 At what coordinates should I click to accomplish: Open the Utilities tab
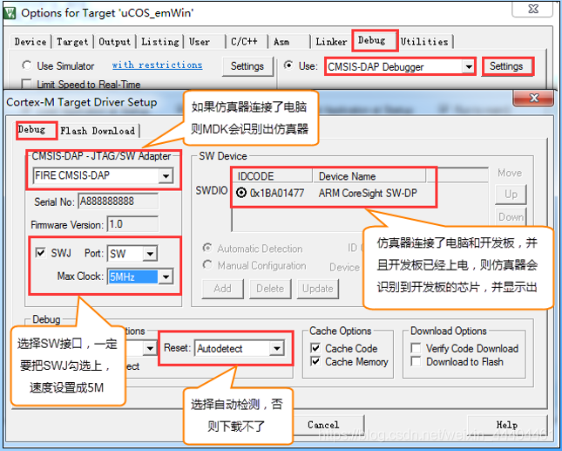tap(424, 42)
